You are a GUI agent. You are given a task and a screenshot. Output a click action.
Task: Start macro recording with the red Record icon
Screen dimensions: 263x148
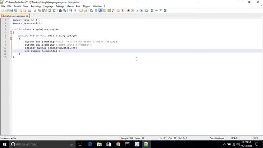[128, 10]
